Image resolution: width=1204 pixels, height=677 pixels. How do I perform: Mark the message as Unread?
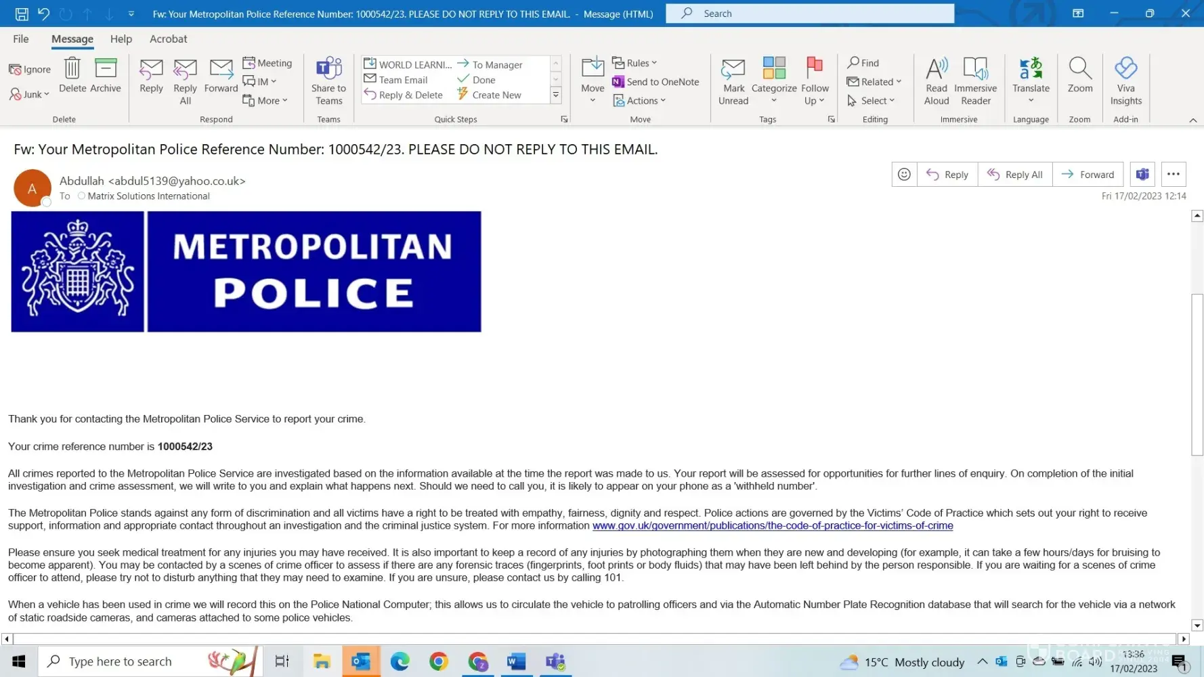[733, 81]
